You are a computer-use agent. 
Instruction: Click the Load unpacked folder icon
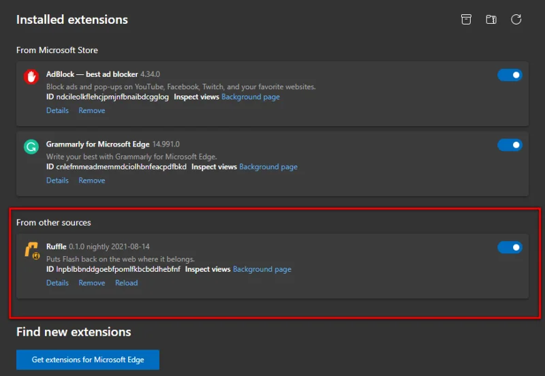pyautogui.click(x=491, y=20)
